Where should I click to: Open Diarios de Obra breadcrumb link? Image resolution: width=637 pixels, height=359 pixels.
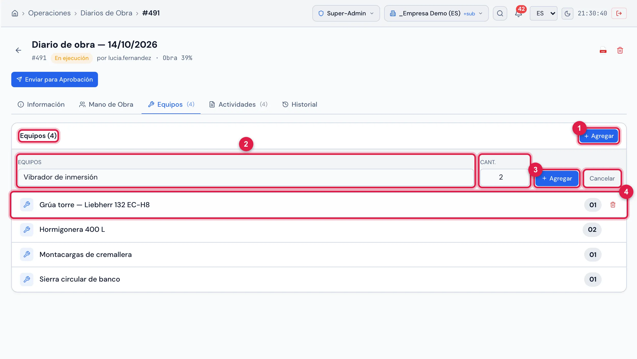coord(106,13)
